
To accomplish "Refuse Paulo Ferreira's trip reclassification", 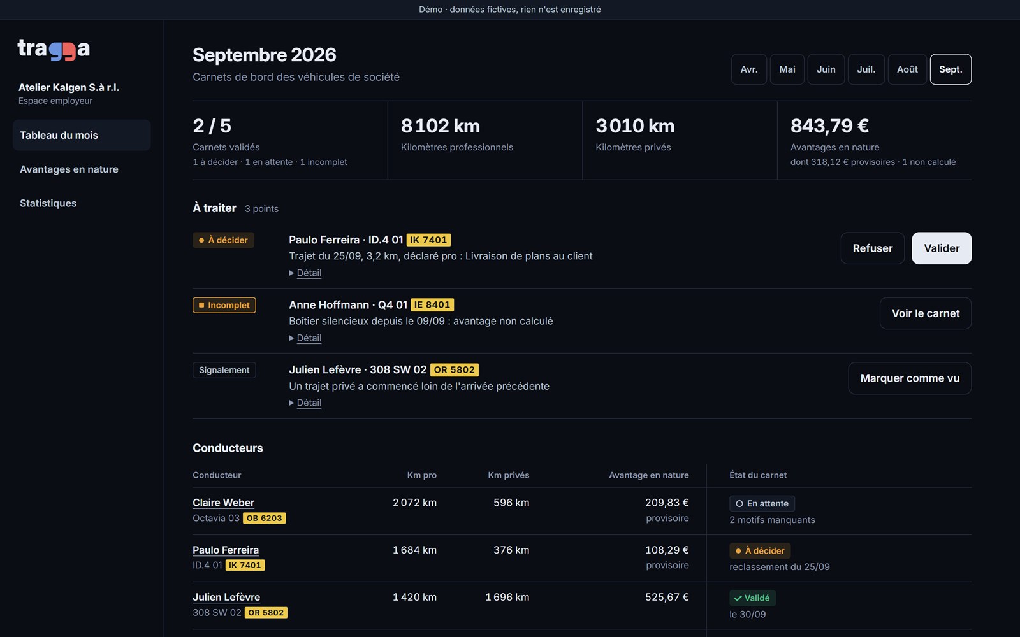I will (x=873, y=248).
